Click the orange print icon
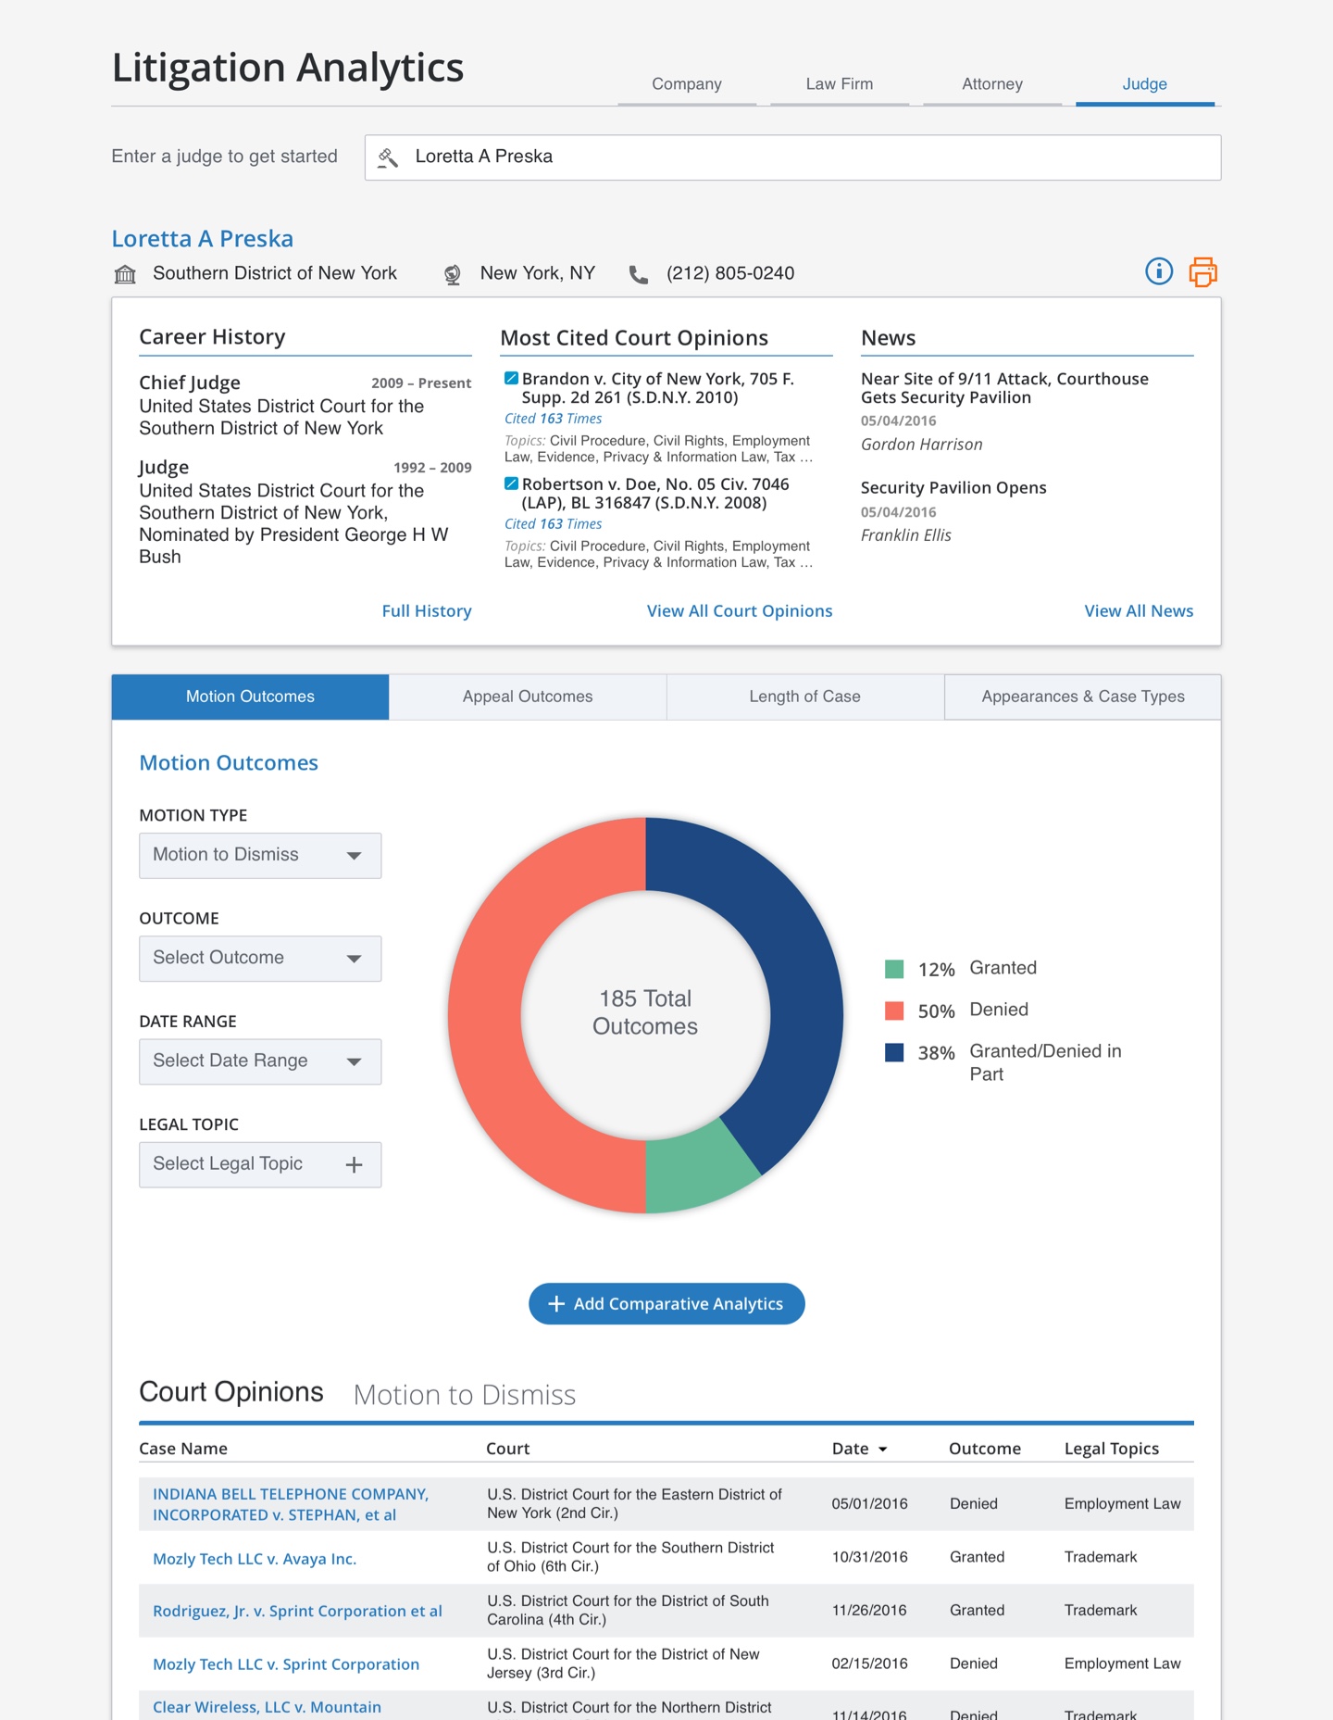1333x1720 pixels. 1202,272
